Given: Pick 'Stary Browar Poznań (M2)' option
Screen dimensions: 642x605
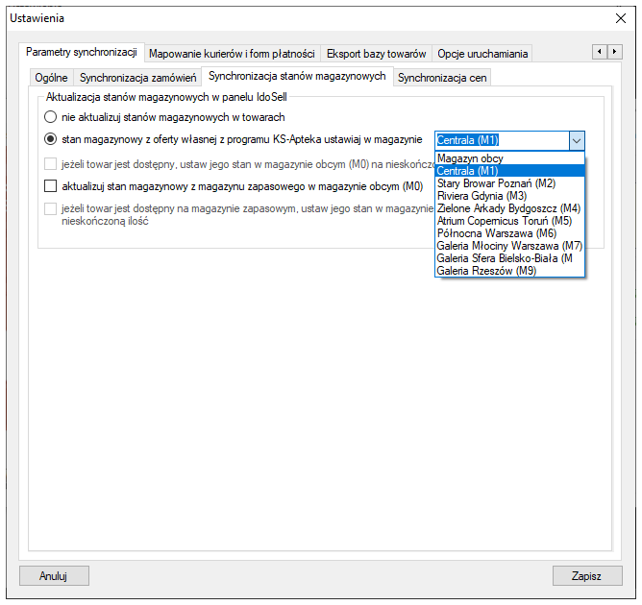Looking at the screenshot, I should [496, 182].
